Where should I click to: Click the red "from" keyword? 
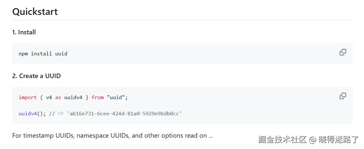point(98,97)
